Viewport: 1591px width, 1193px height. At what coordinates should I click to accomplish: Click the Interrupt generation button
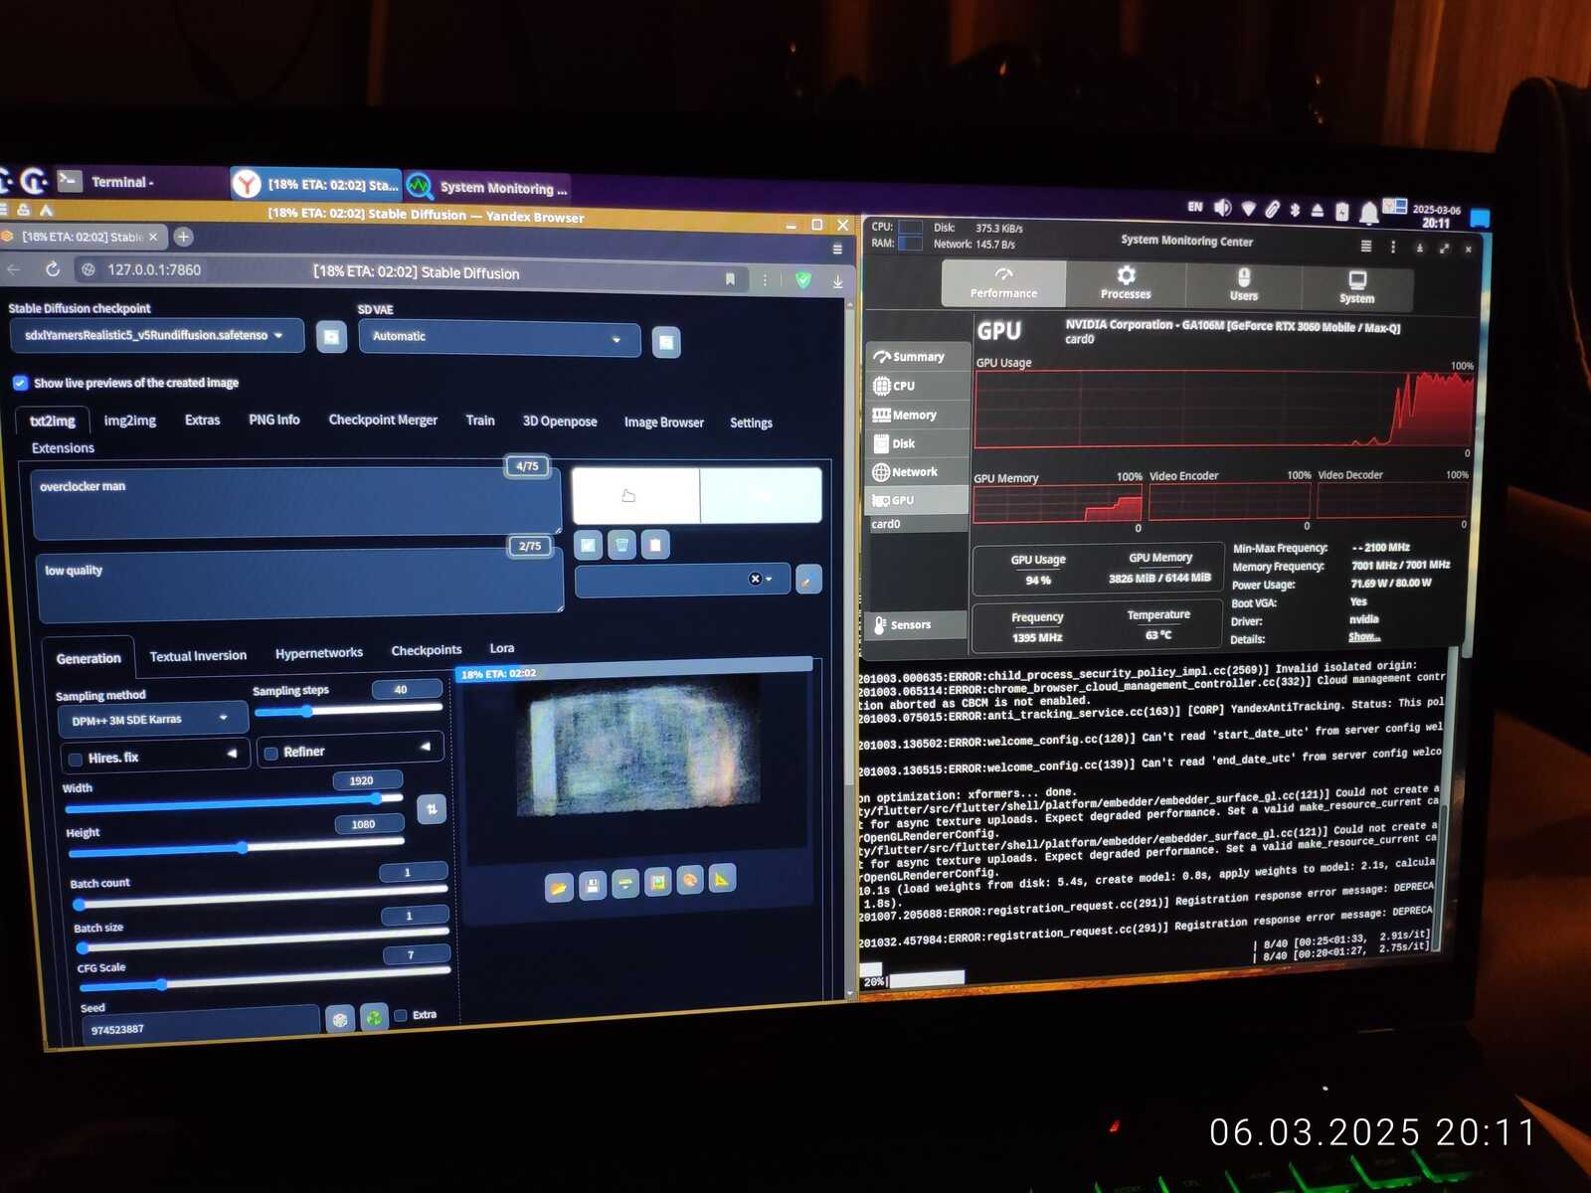[x=635, y=496]
